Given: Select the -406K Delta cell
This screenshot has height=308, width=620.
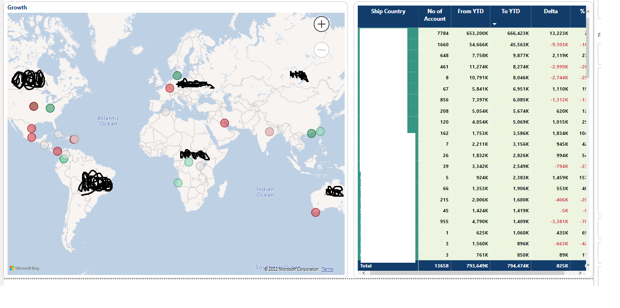Looking at the screenshot, I should coord(551,200).
